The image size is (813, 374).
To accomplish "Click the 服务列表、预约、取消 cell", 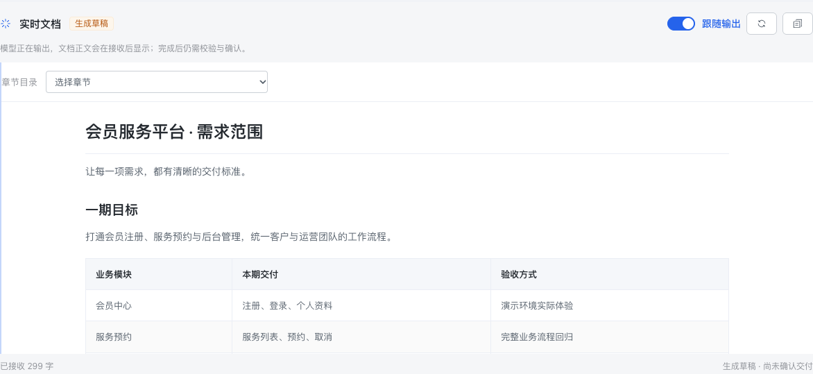I will coord(361,337).
